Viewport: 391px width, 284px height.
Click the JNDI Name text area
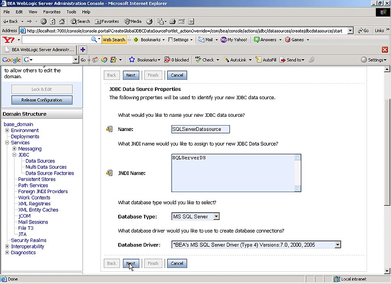click(236, 173)
